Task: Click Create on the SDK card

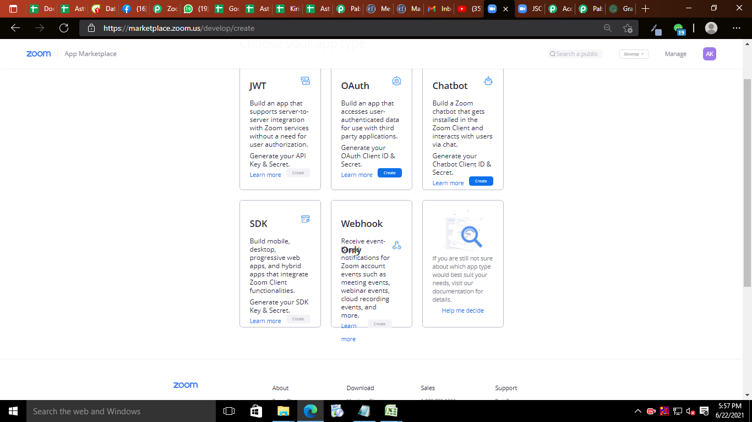Action: 298,319
